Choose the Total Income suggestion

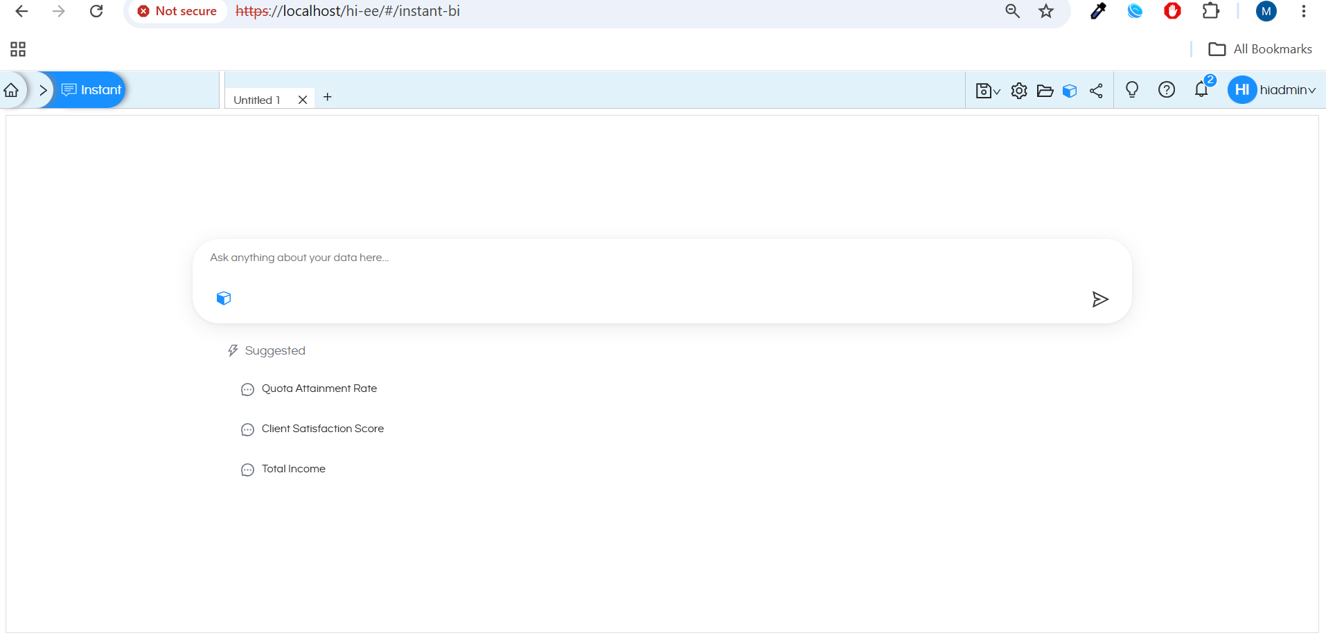[294, 469]
